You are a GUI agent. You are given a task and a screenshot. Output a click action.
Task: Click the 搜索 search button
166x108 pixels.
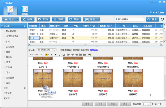pos(152,19)
